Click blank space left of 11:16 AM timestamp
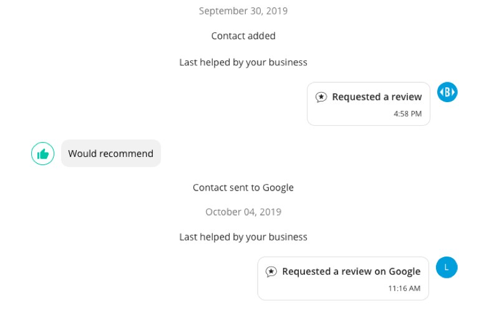The height and width of the screenshot is (312, 499). [318, 289]
